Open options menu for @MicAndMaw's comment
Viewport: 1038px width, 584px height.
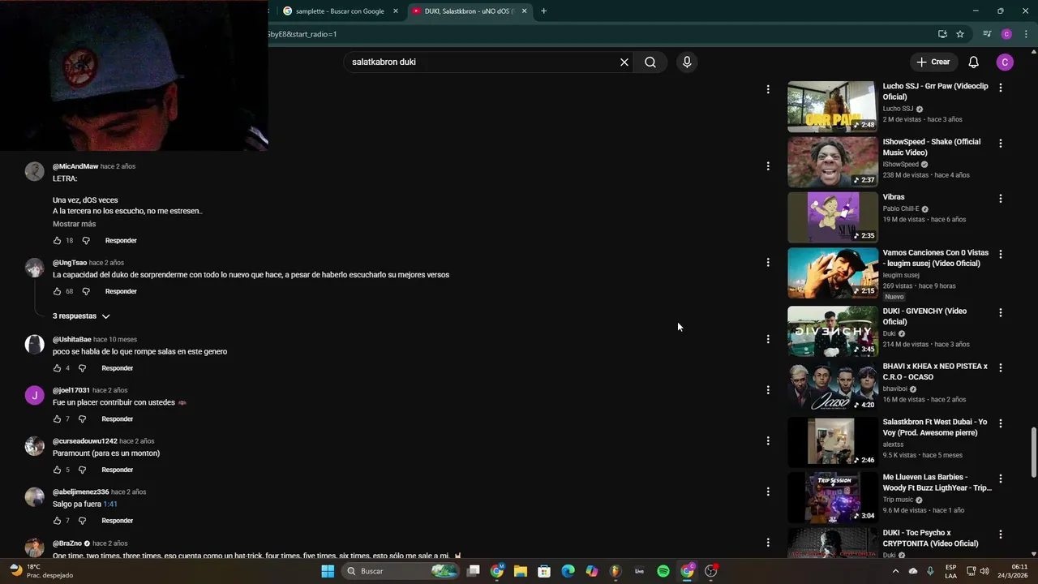pos(768,166)
